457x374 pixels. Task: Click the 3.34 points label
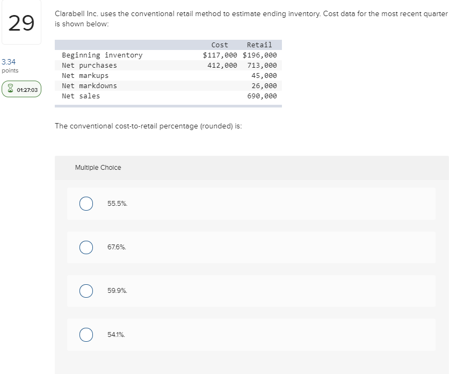[9, 62]
